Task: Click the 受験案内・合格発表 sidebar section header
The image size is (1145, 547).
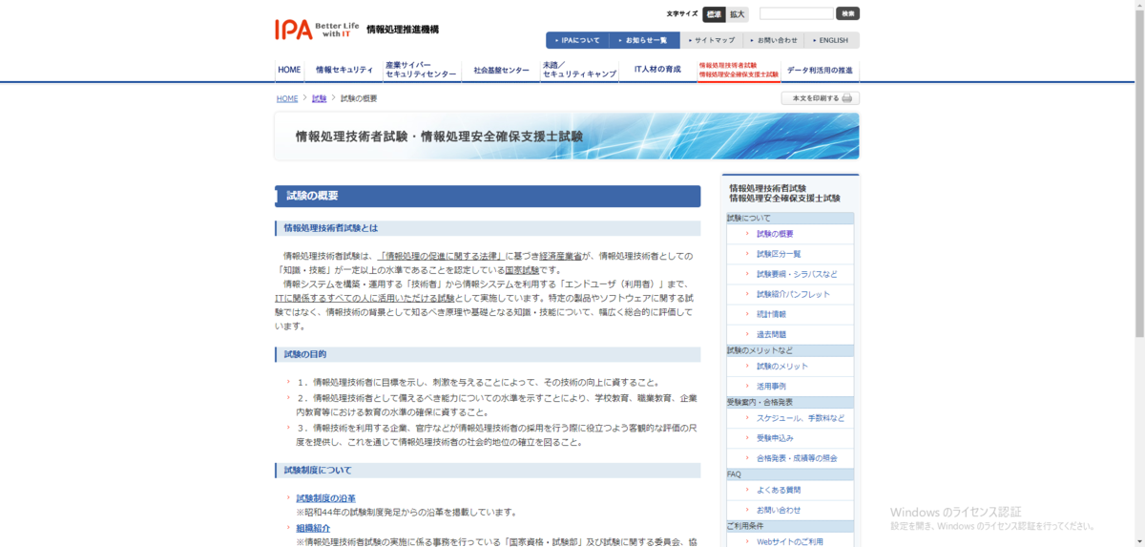Action: 790,403
